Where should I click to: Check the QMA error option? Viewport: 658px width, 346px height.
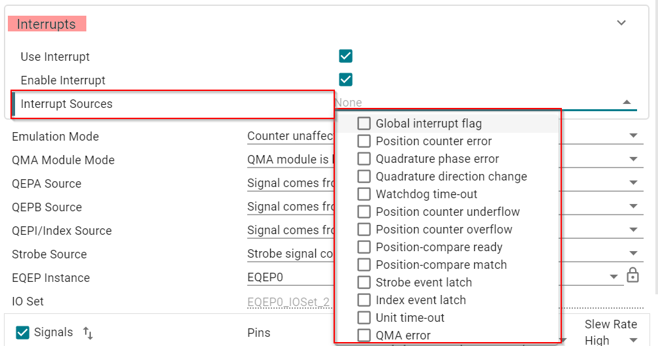coord(364,335)
